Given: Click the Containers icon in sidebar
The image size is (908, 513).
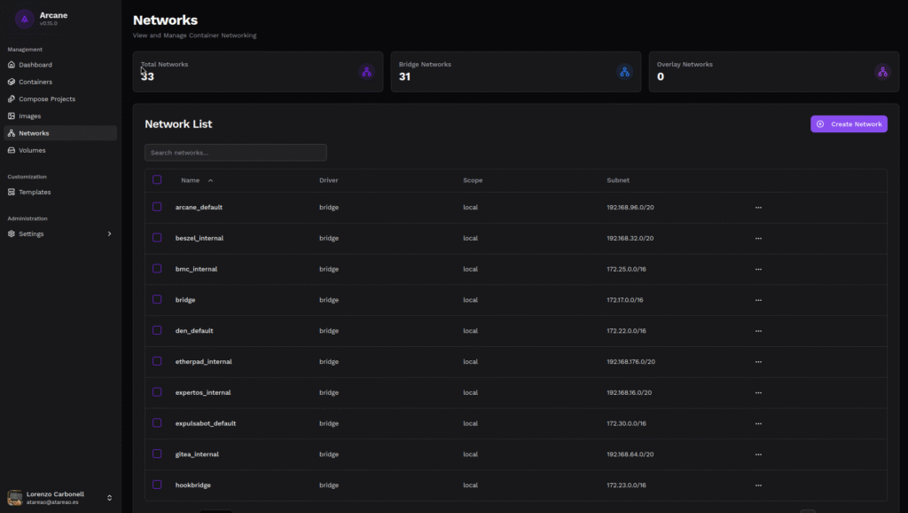Looking at the screenshot, I should [x=12, y=82].
